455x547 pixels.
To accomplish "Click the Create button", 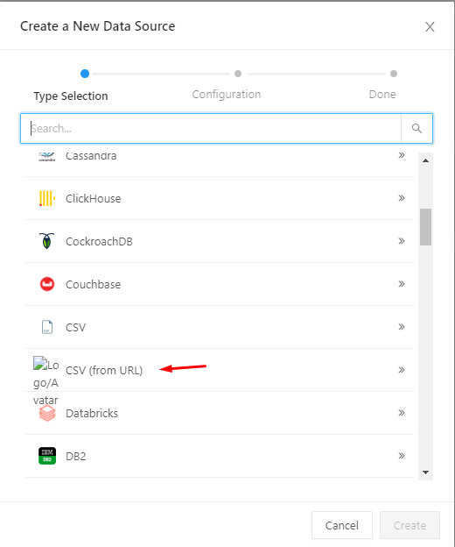I will tap(409, 525).
